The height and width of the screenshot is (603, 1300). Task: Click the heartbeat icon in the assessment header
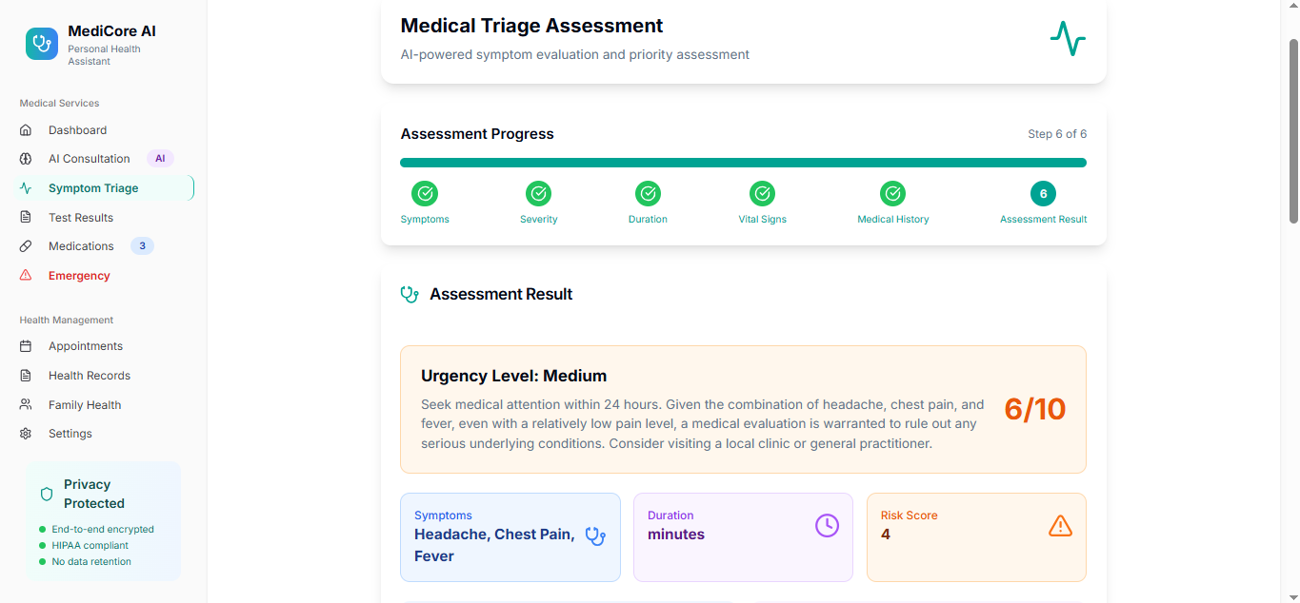point(1067,39)
